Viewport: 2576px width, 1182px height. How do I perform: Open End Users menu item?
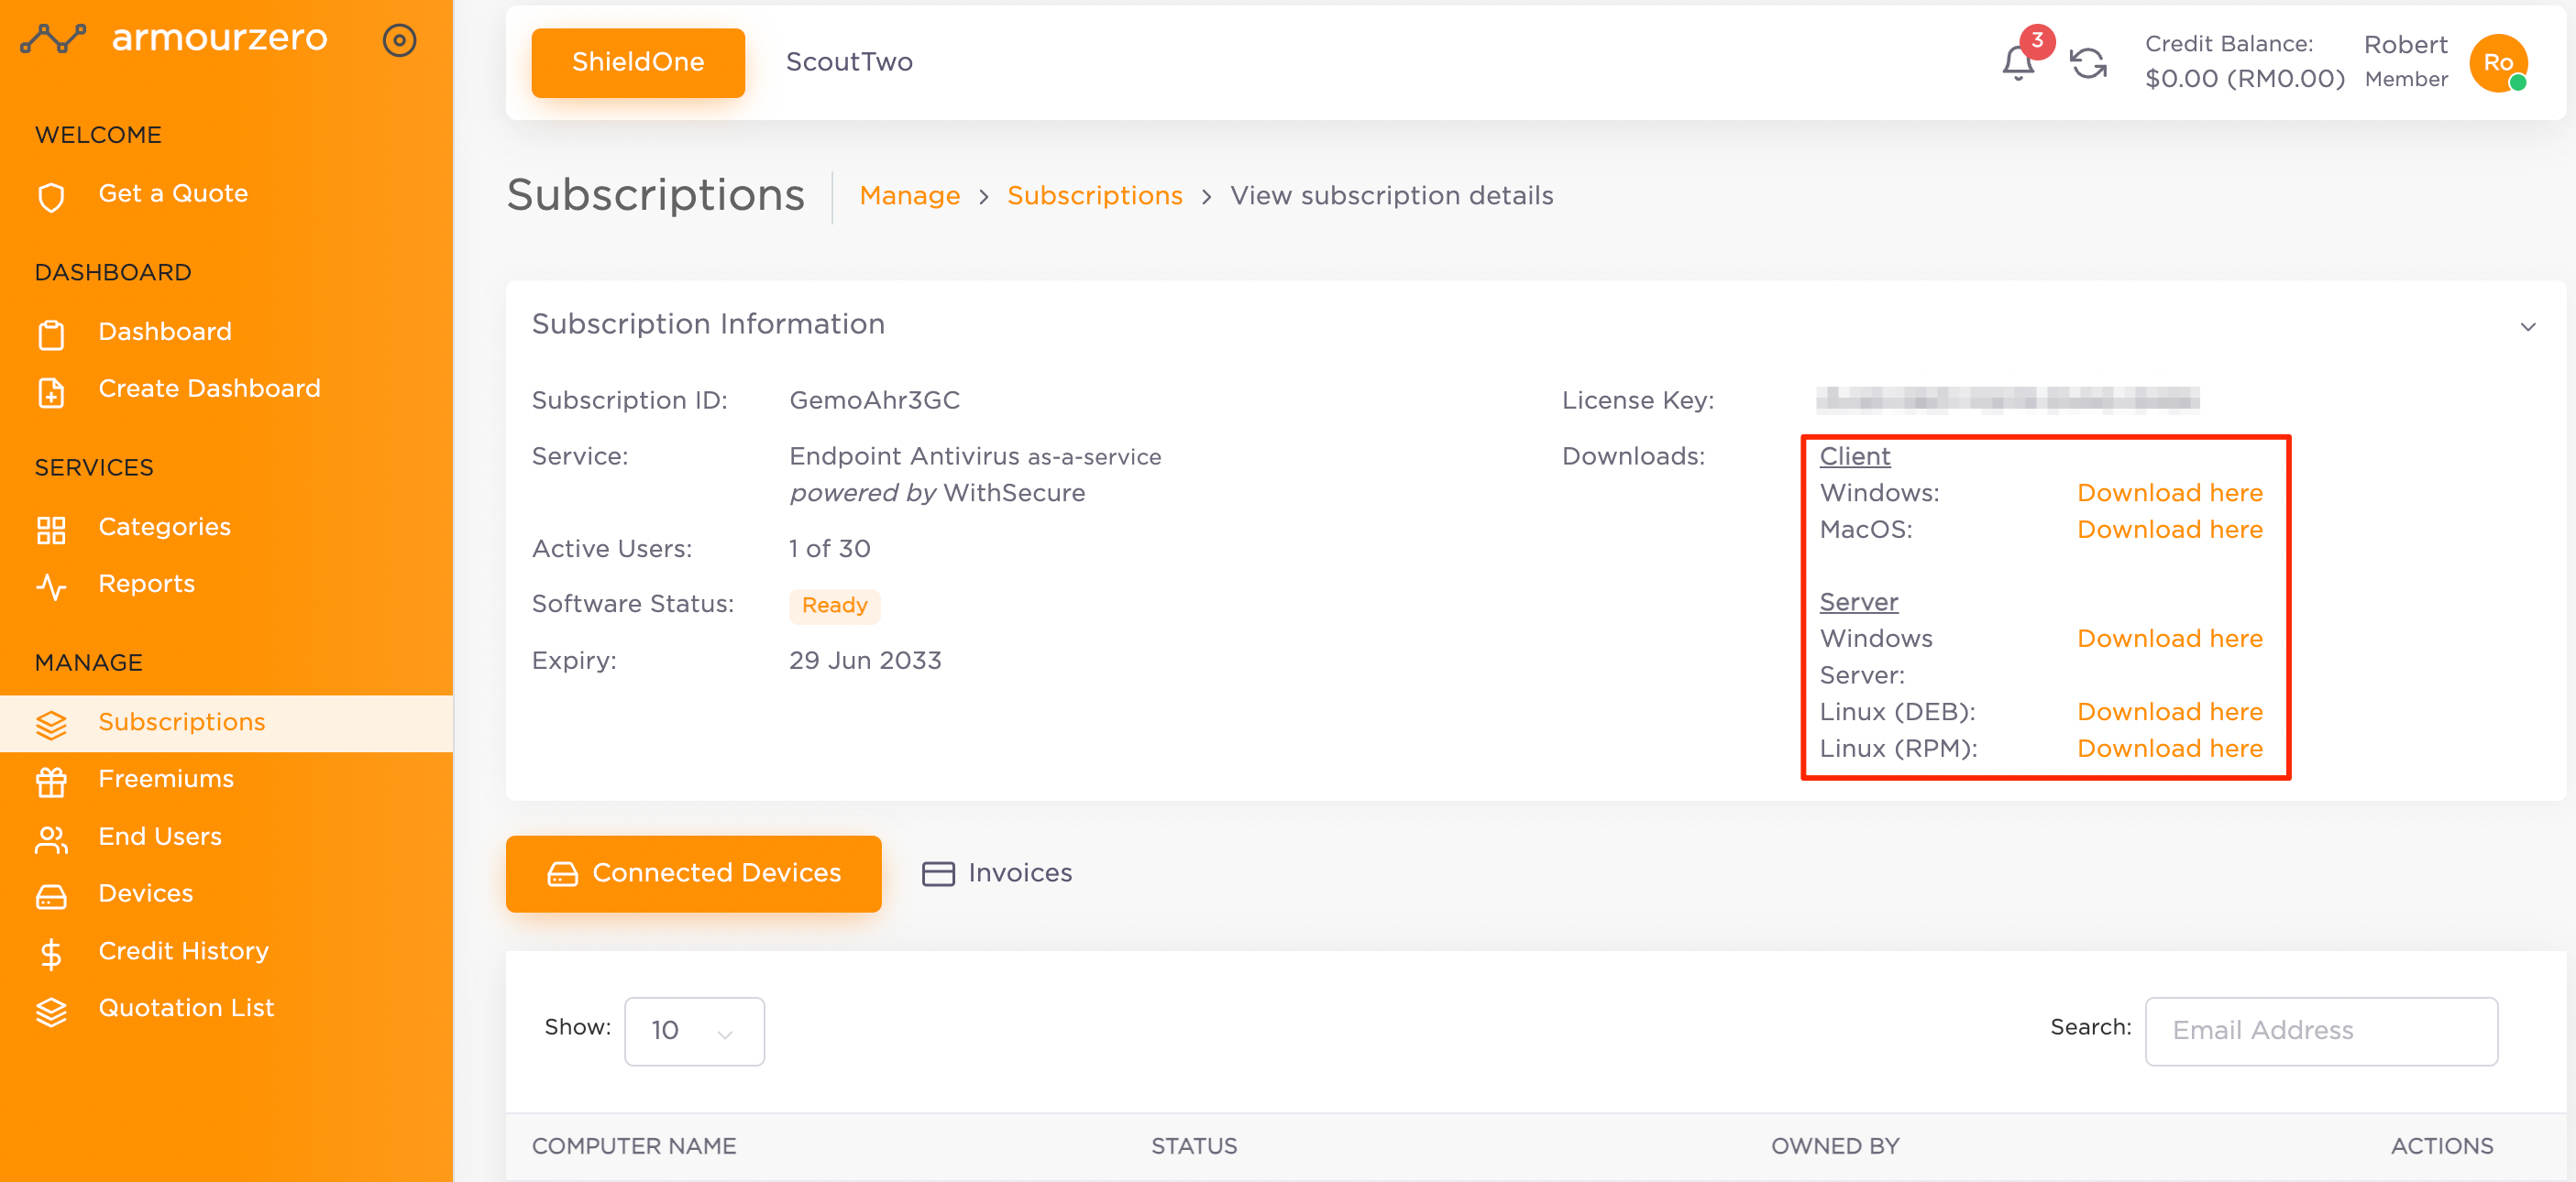[226, 837]
